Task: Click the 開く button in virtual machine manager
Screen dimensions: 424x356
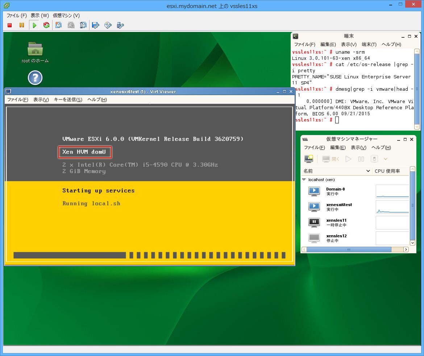Action: coord(331,159)
